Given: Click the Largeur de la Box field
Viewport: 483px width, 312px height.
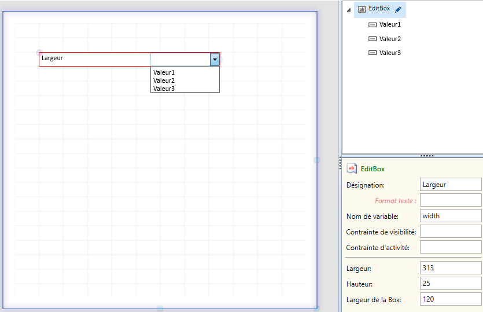Looking at the screenshot, I should [x=451, y=299].
